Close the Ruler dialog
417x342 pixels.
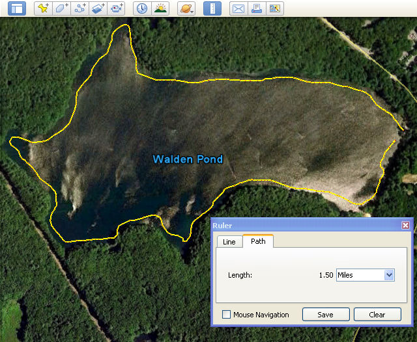tap(405, 225)
